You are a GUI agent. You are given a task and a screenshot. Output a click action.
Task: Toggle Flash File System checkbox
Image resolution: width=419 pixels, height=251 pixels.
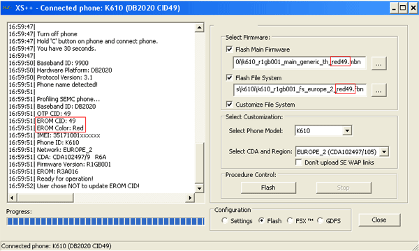coord(229,77)
